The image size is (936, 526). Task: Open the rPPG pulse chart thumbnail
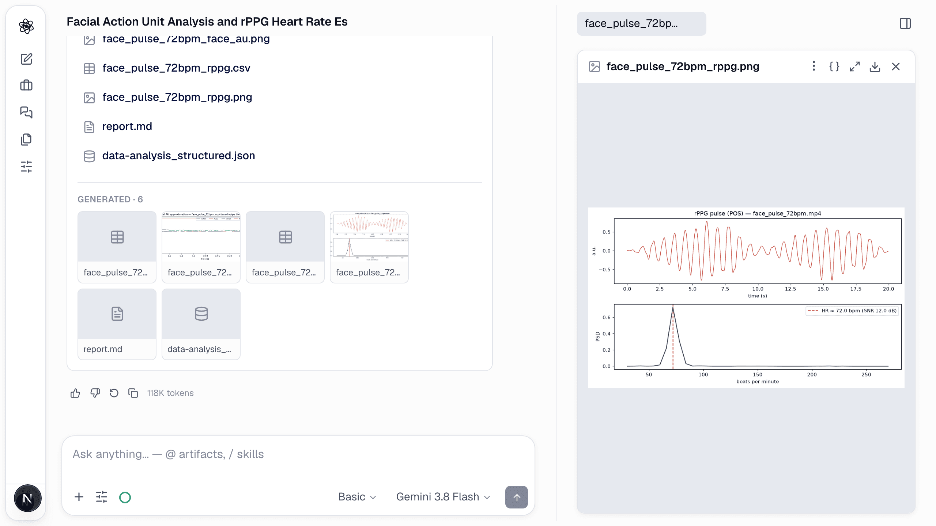(x=369, y=247)
